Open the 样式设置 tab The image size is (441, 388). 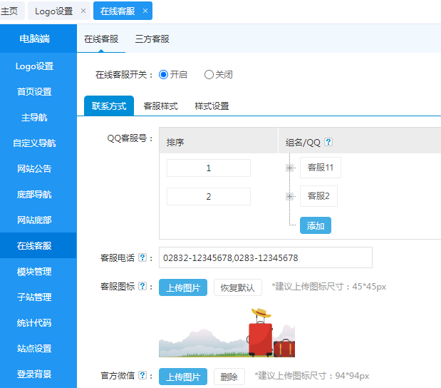pos(212,106)
